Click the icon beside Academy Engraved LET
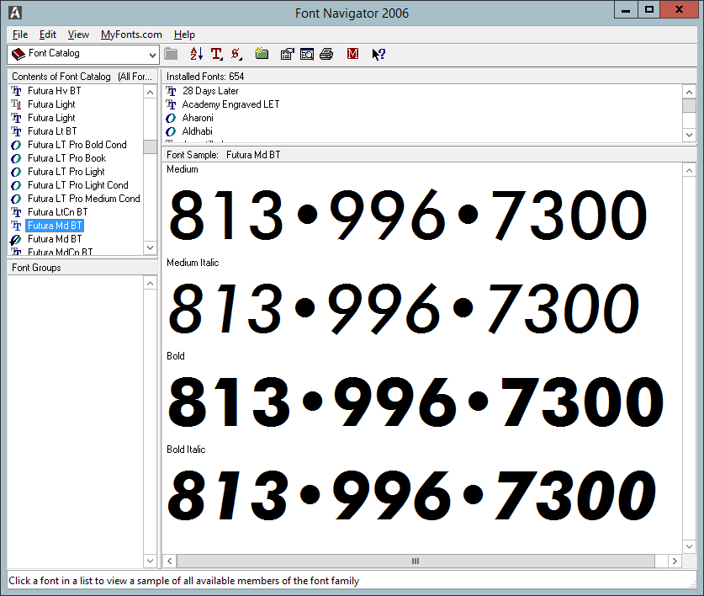Viewport: 704px width, 596px height. [x=171, y=104]
